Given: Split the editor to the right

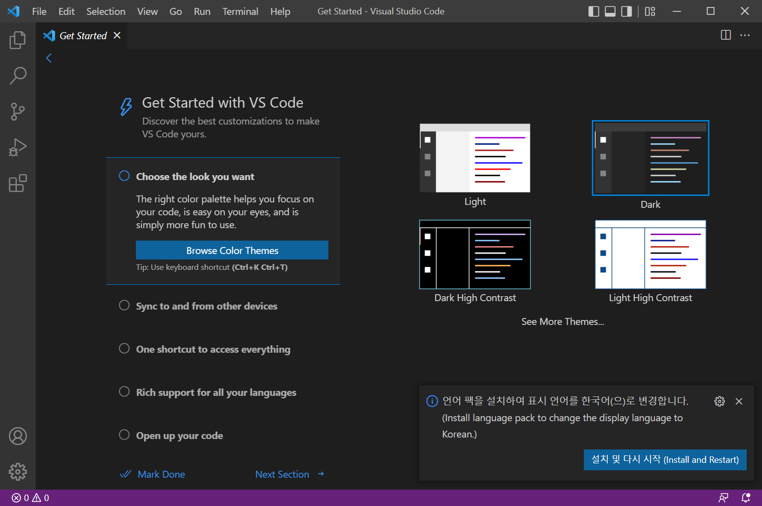Looking at the screenshot, I should click(x=726, y=35).
